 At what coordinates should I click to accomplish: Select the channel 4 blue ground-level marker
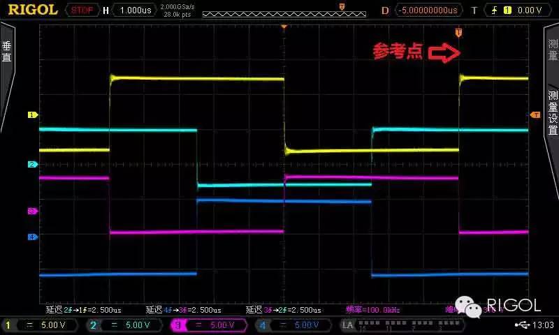33,237
